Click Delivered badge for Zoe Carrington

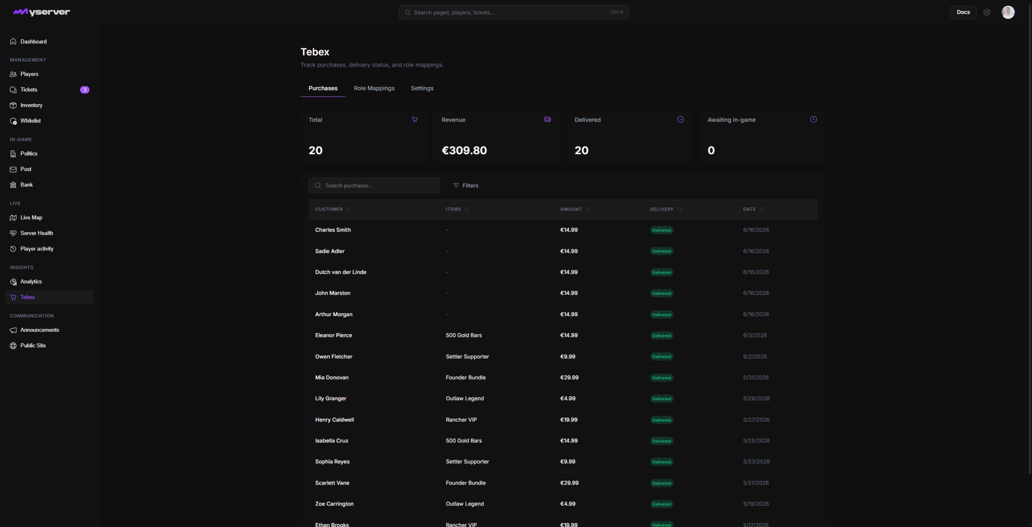pyautogui.click(x=661, y=504)
